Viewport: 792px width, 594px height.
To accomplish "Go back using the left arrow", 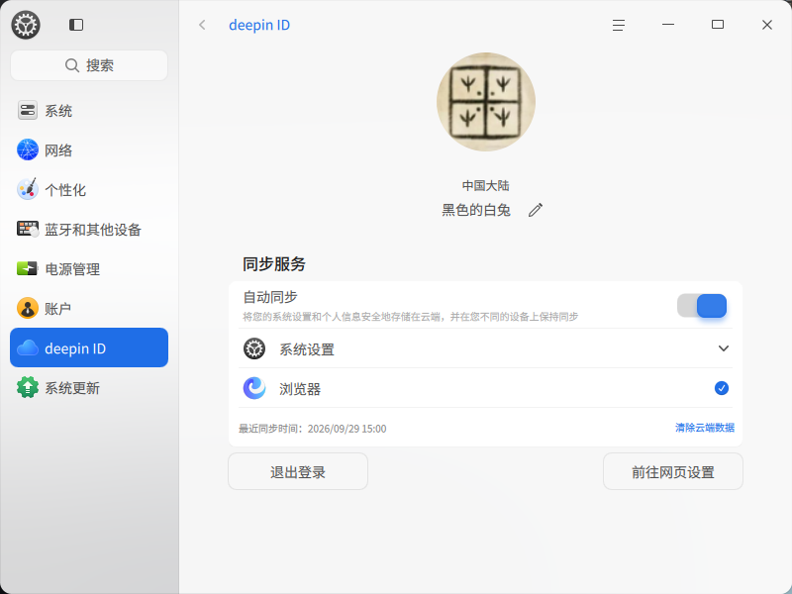I will coord(202,25).
